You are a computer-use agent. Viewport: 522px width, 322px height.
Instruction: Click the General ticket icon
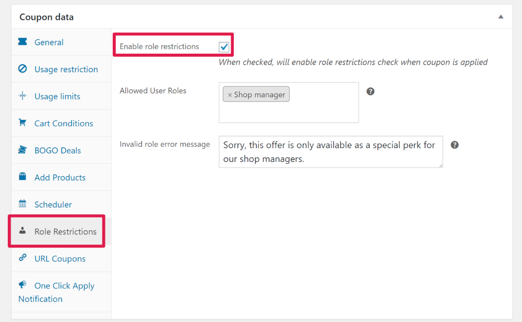point(22,42)
